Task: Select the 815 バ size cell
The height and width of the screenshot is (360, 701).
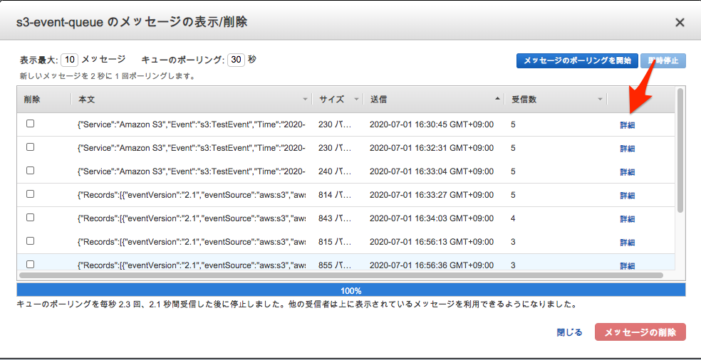Action: (x=334, y=242)
